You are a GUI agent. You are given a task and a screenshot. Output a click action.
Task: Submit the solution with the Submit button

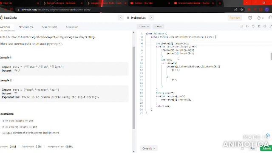[266, 148]
